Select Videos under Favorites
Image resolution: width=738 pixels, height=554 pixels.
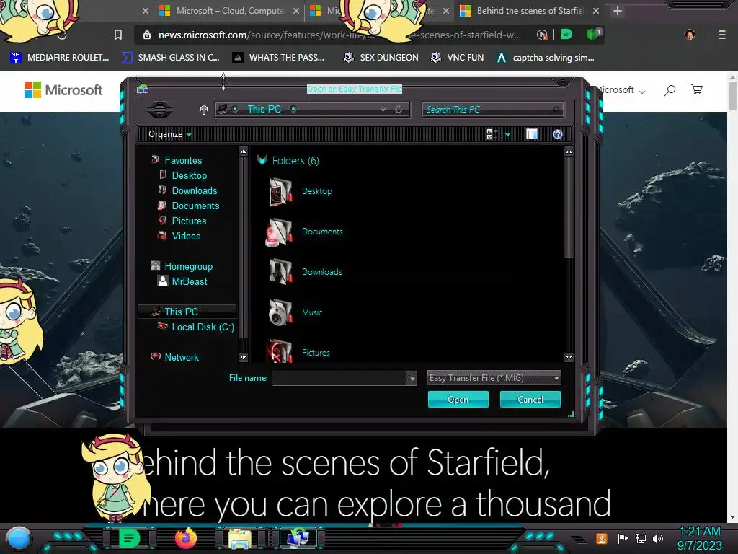tap(185, 236)
